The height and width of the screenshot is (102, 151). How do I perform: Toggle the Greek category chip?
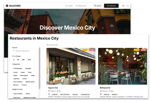[x=30, y=72]
